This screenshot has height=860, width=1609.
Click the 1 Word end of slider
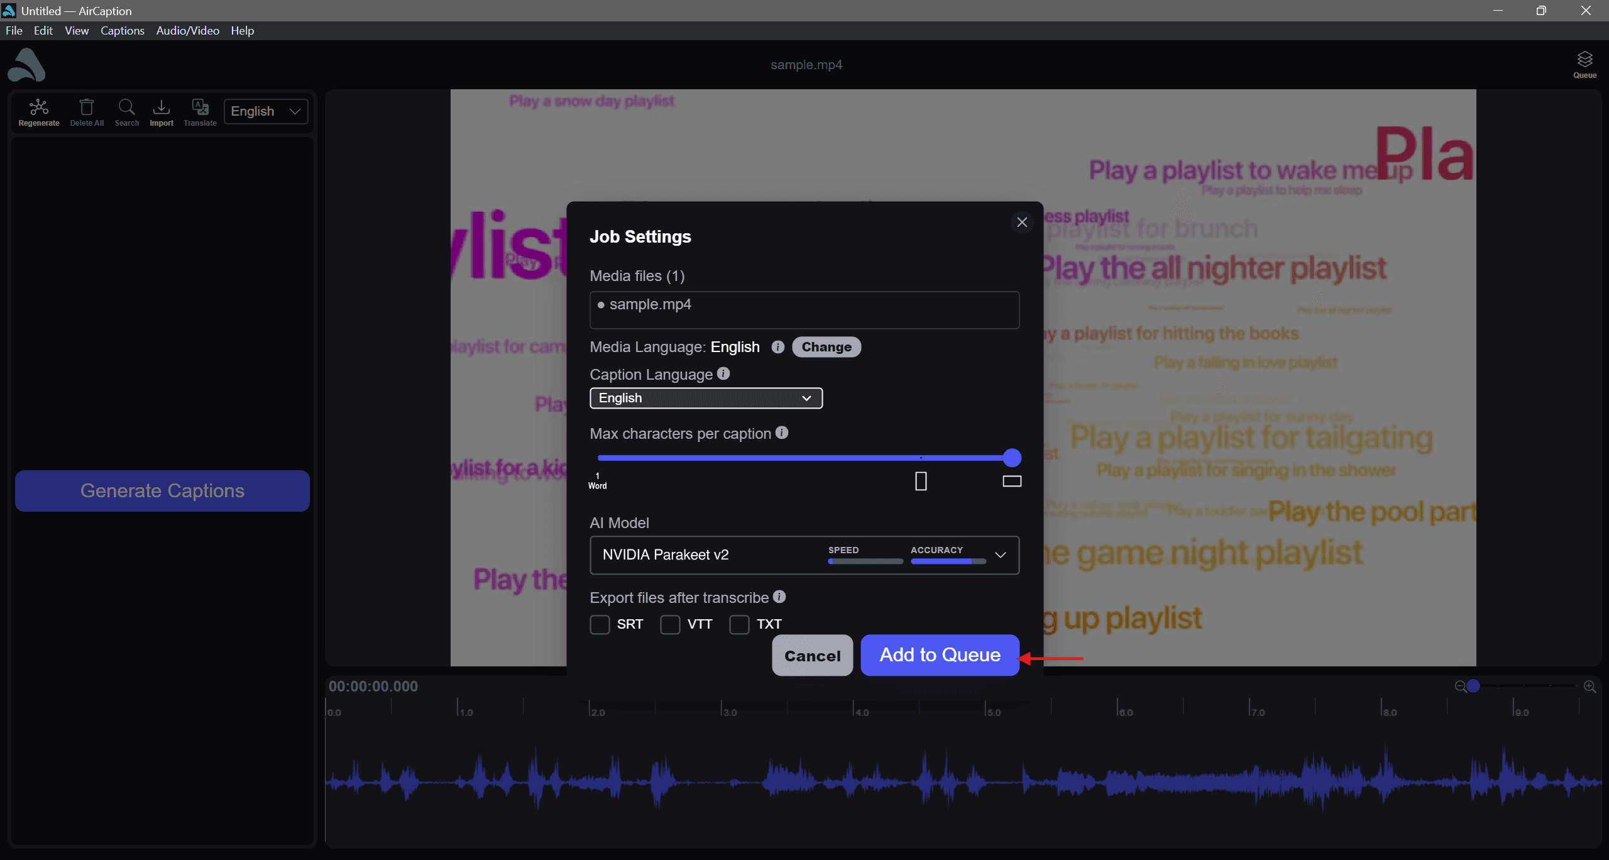point(597,481)
